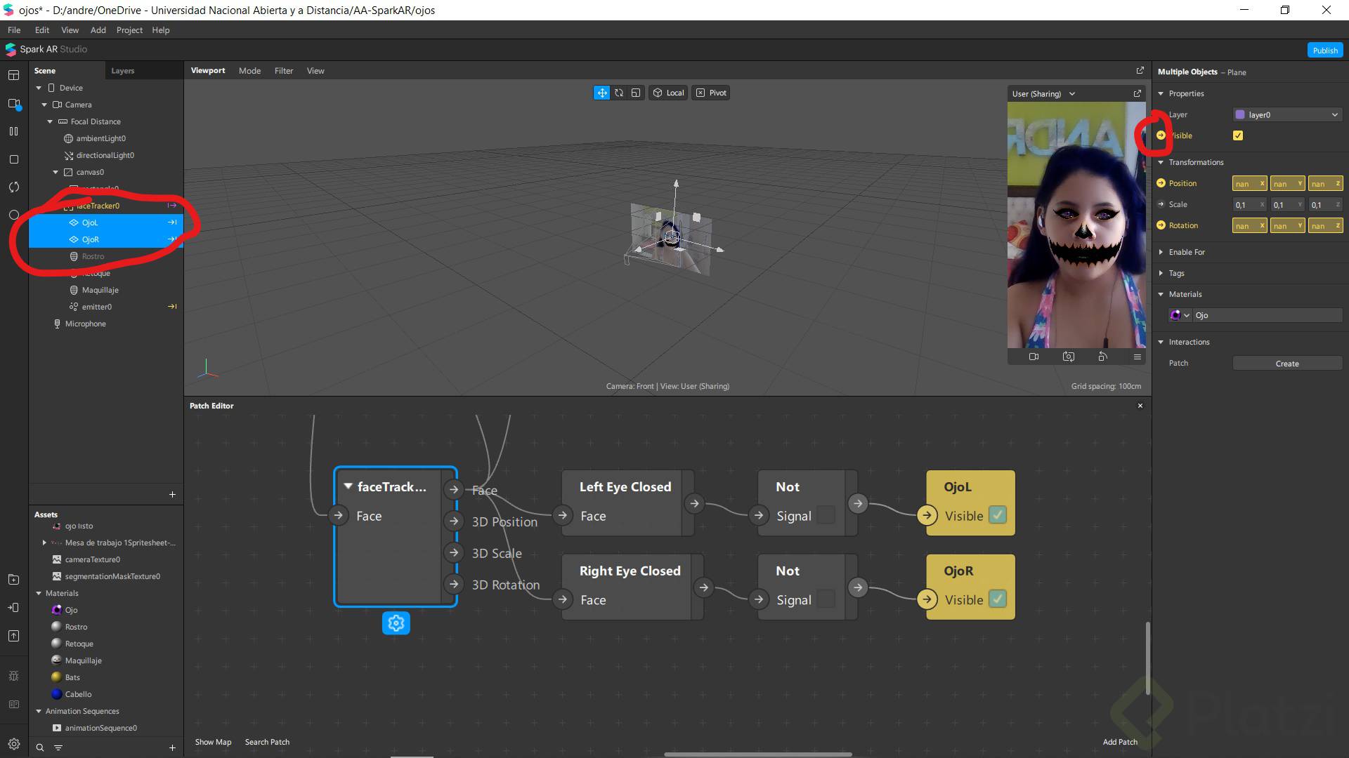This screenshot has width=1349, height=758.
Task: Restart the simulator from left sidebar
Action: (13, 187)
